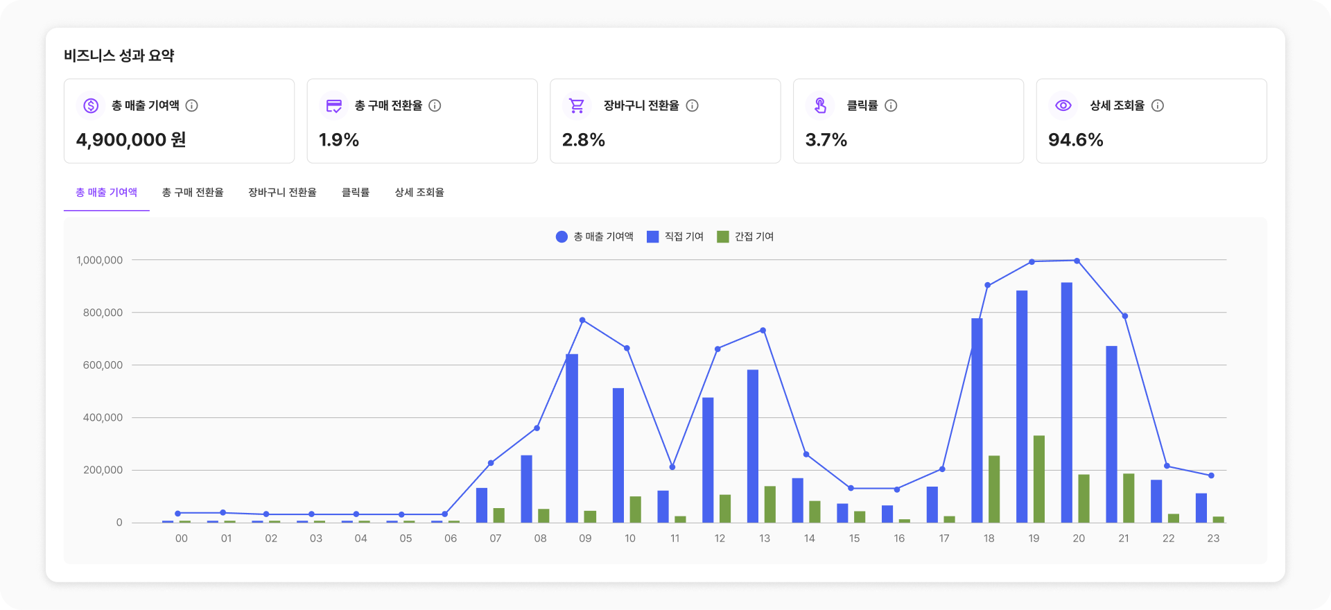This screenshot has height=610, width=1331.
Task: Click the info icon next to 장바구니 전환율
Action: coord(692,105)
